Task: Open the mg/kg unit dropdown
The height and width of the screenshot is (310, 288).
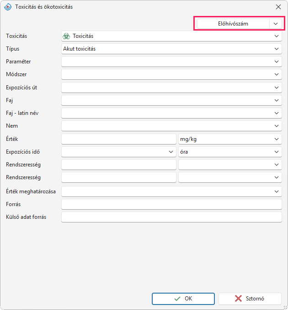Action: (x=230, y=139)
